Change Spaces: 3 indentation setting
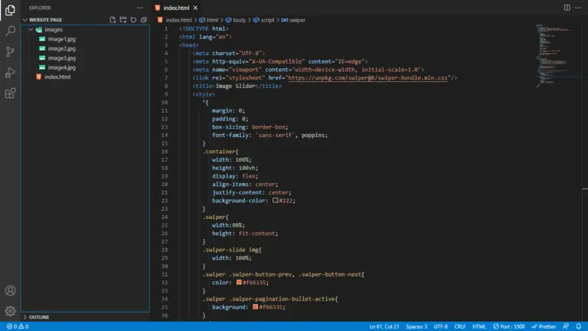Screen dimensions: 588x331 click(416, 326)
